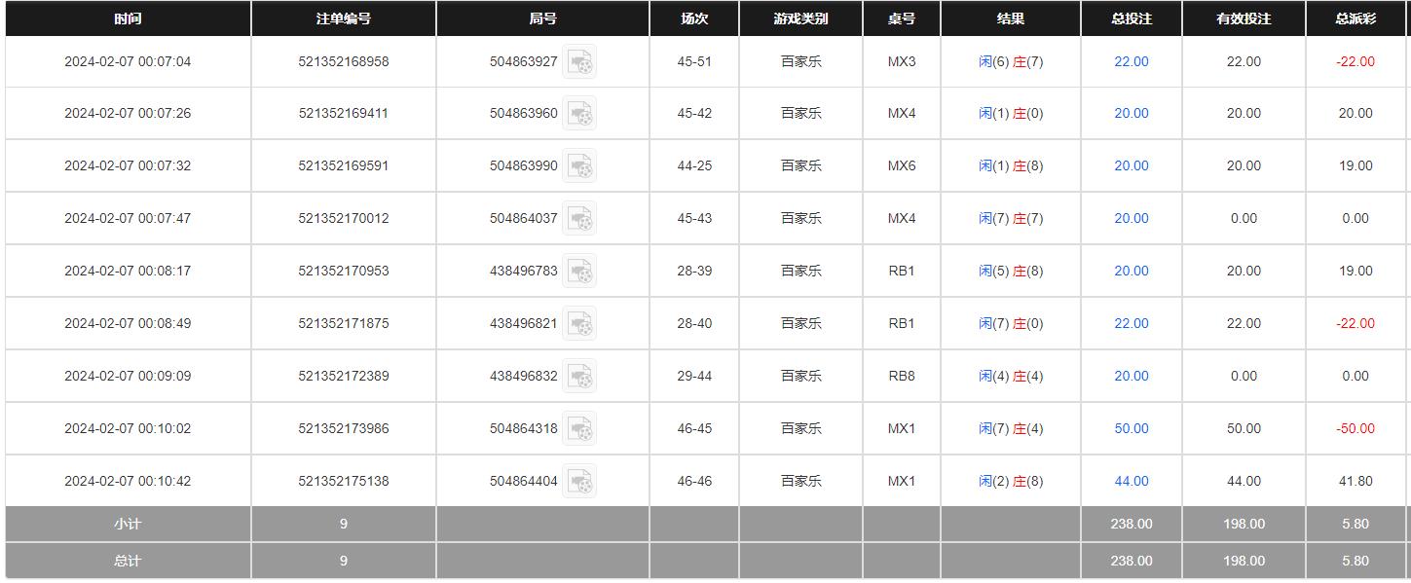This screenshot has width=1411, height=583.
Task: Open total bet 22.00 link for order 521352168958
Action: point(1132,61)
